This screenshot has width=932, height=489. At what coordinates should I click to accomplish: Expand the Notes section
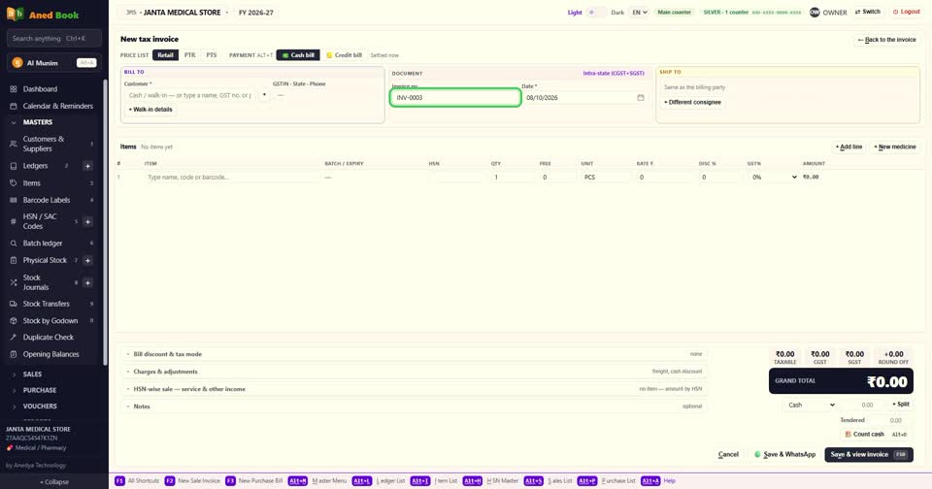(414, 407)
